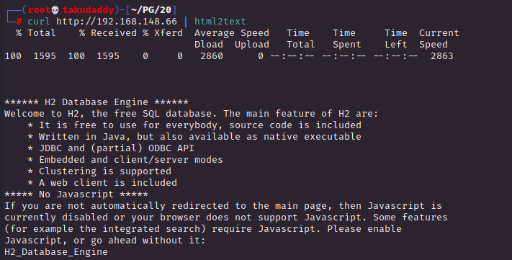Click the 'Embedded and client/server modes' line

[125, 160]
